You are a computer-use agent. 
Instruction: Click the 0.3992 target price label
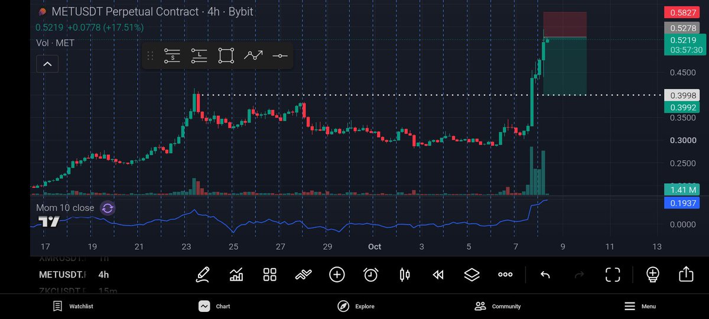tap(682, 107)
